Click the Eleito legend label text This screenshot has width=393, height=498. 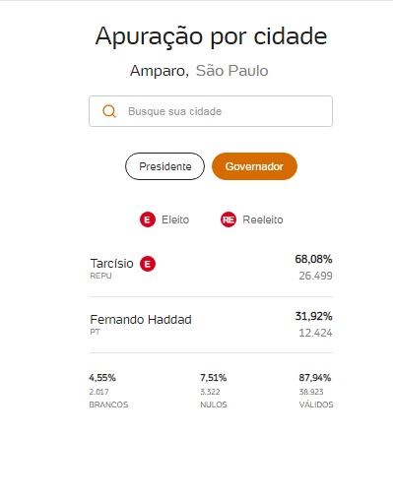(175, 219)
